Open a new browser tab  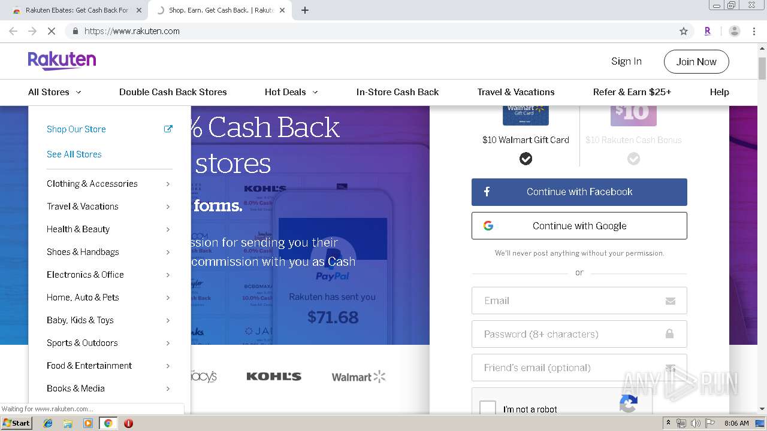coord(305,10)
